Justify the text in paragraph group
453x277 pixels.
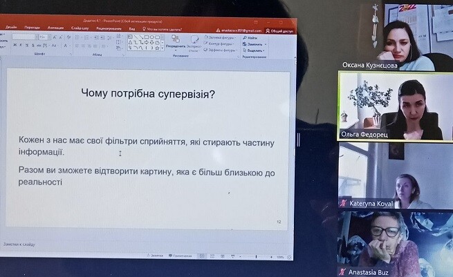95,46
